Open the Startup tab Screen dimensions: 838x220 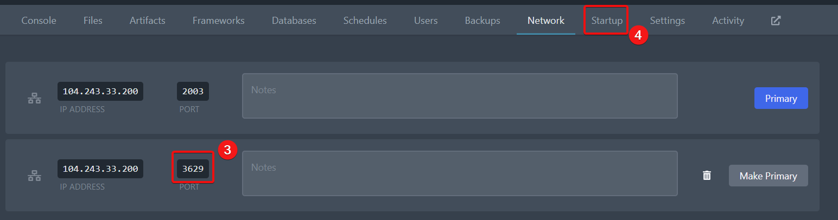point(607,21)
